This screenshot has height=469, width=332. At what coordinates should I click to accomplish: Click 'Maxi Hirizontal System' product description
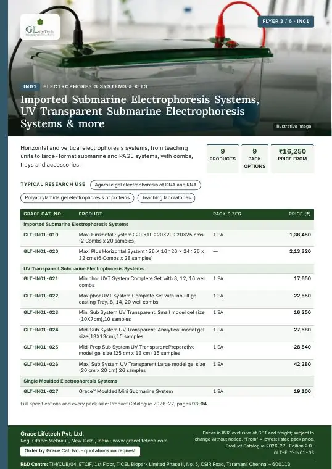click(x=141, y=238)
